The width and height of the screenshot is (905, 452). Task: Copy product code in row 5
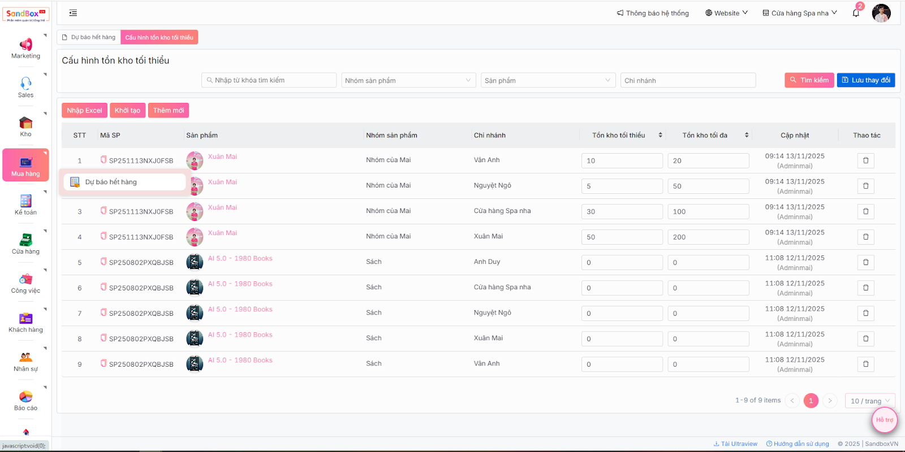pyautogui.click(x=104, y=262)
